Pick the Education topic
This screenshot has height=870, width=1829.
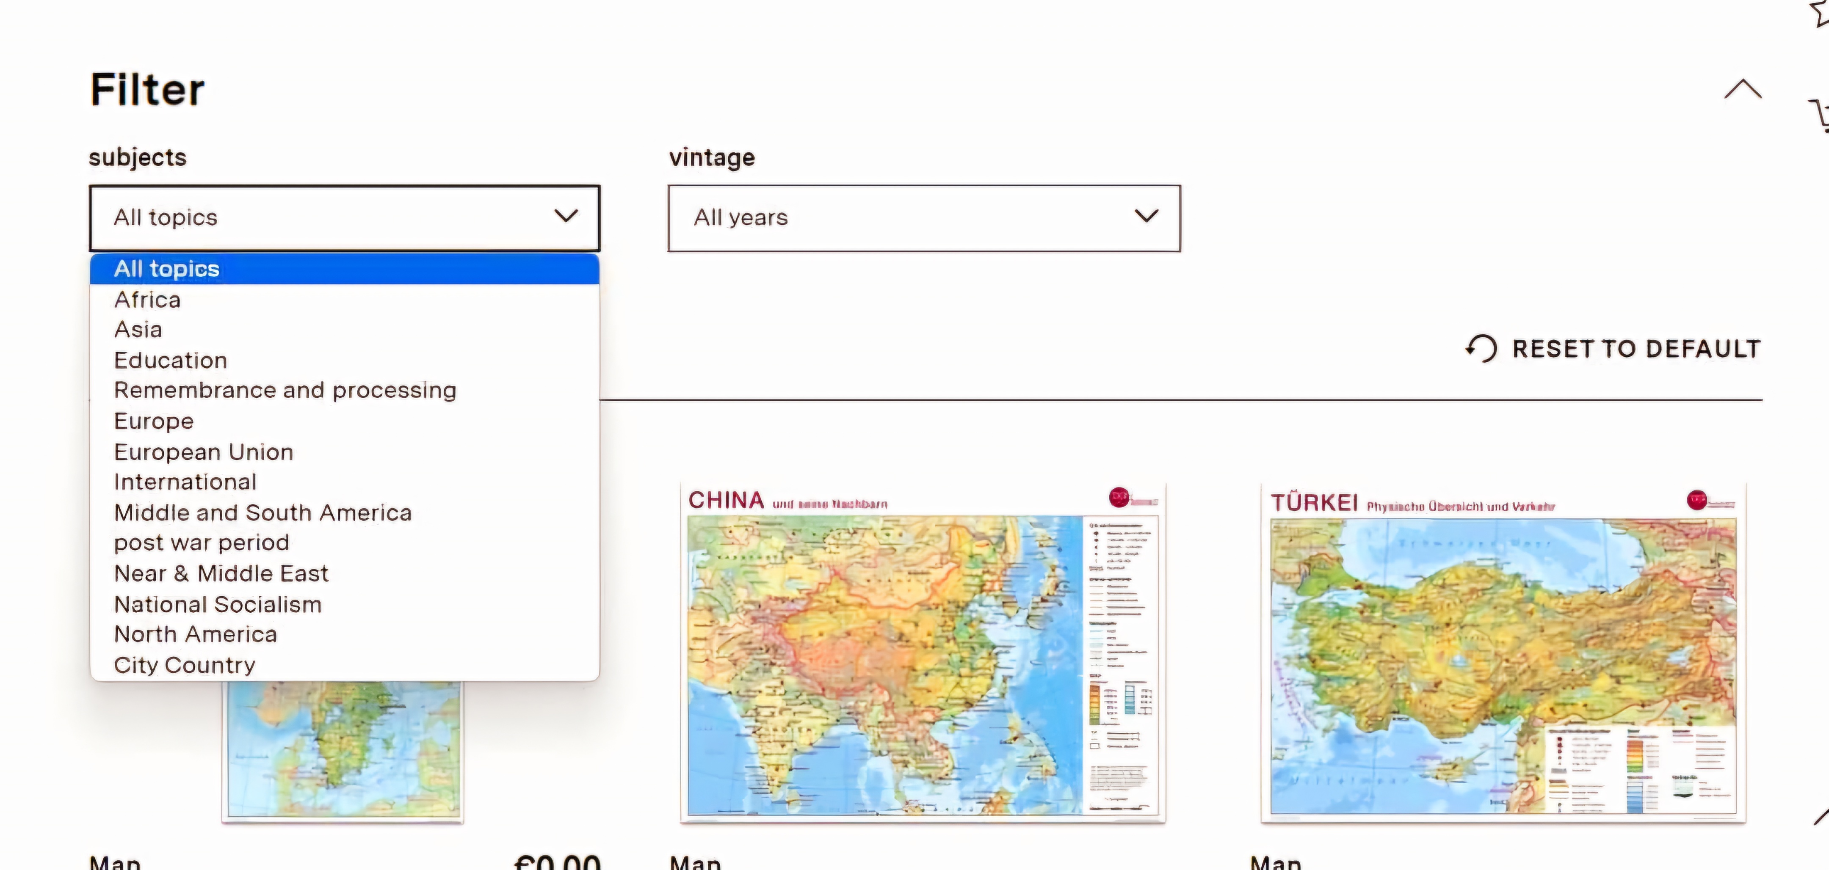pyautogui.click(x=170, y=361)
